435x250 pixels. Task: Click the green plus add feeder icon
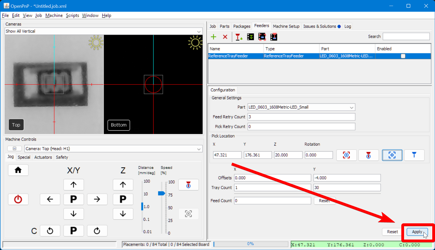[x=213, y=37]
